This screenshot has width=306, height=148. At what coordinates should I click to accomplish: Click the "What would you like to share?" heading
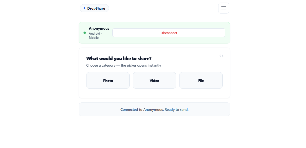[119, 59]
